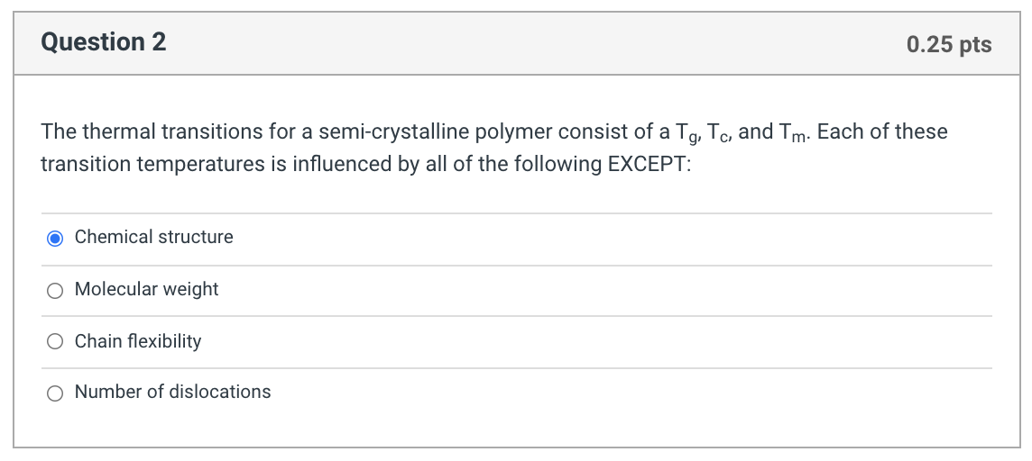
Task: Select the "Chemical structure" radio button
Action: pyautogui.click(x=55, y=238)
